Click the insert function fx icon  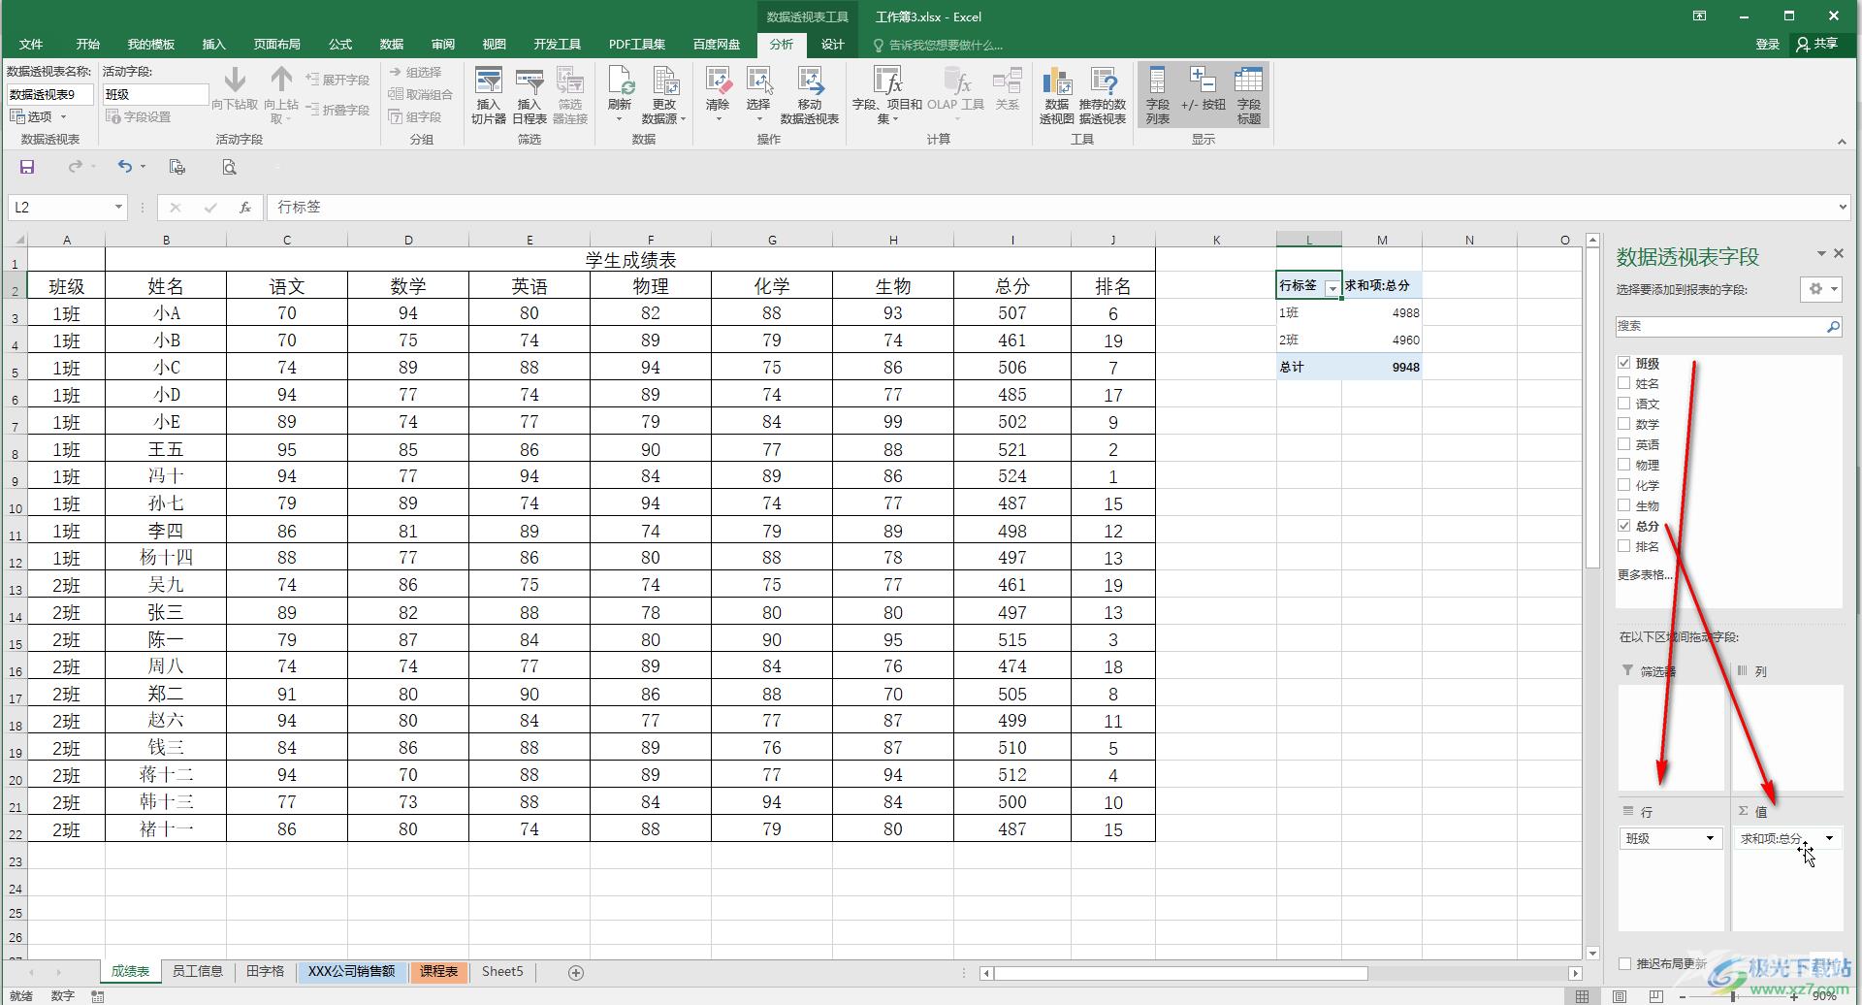245,207
